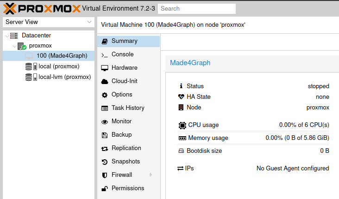Open the Task History tab
Image resolution: width=339 pixels, height=199 pixels.
(128, 108)
